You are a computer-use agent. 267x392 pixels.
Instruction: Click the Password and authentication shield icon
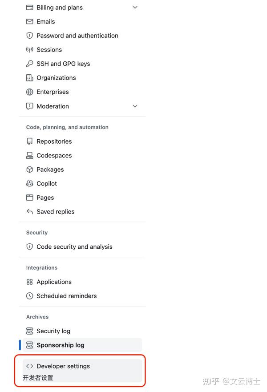coord(29,36)
